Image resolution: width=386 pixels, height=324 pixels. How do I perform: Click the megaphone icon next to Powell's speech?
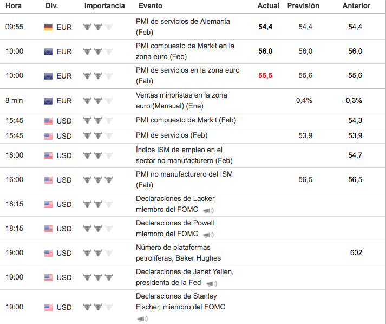(x=208, y=235)
